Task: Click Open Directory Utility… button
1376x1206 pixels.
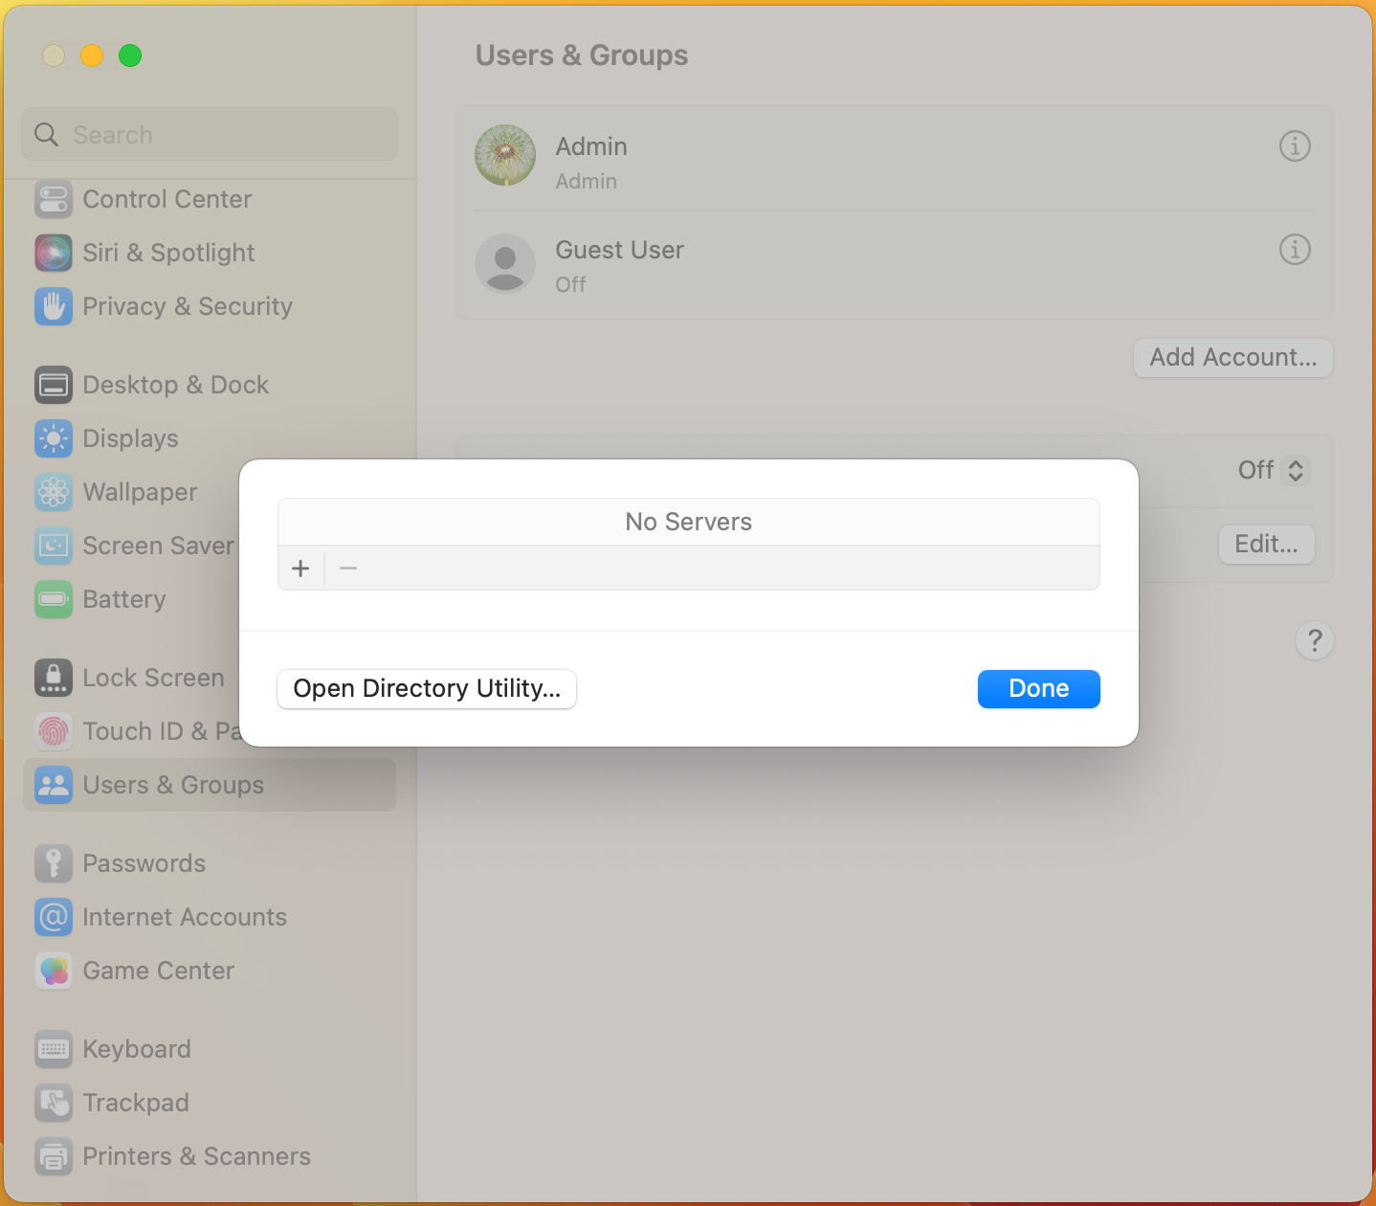Action: [x=427, y=689]
